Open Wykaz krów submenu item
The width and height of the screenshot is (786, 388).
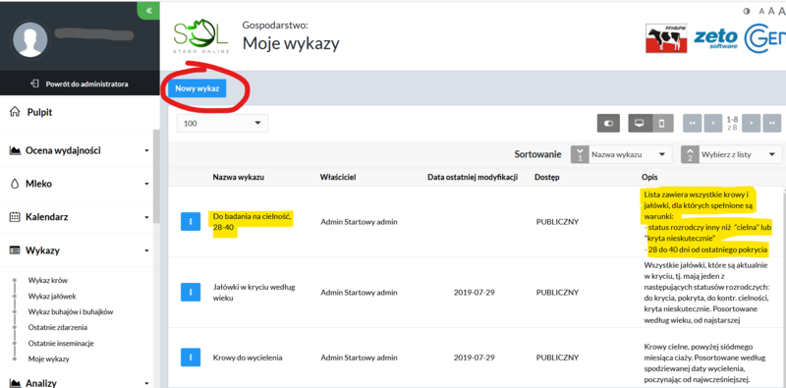pos(48,280)
